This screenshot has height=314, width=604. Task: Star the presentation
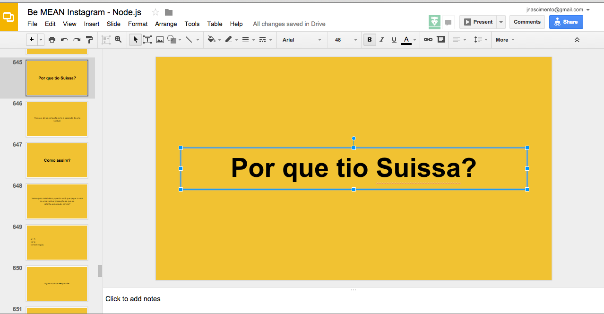pos(155,12)
